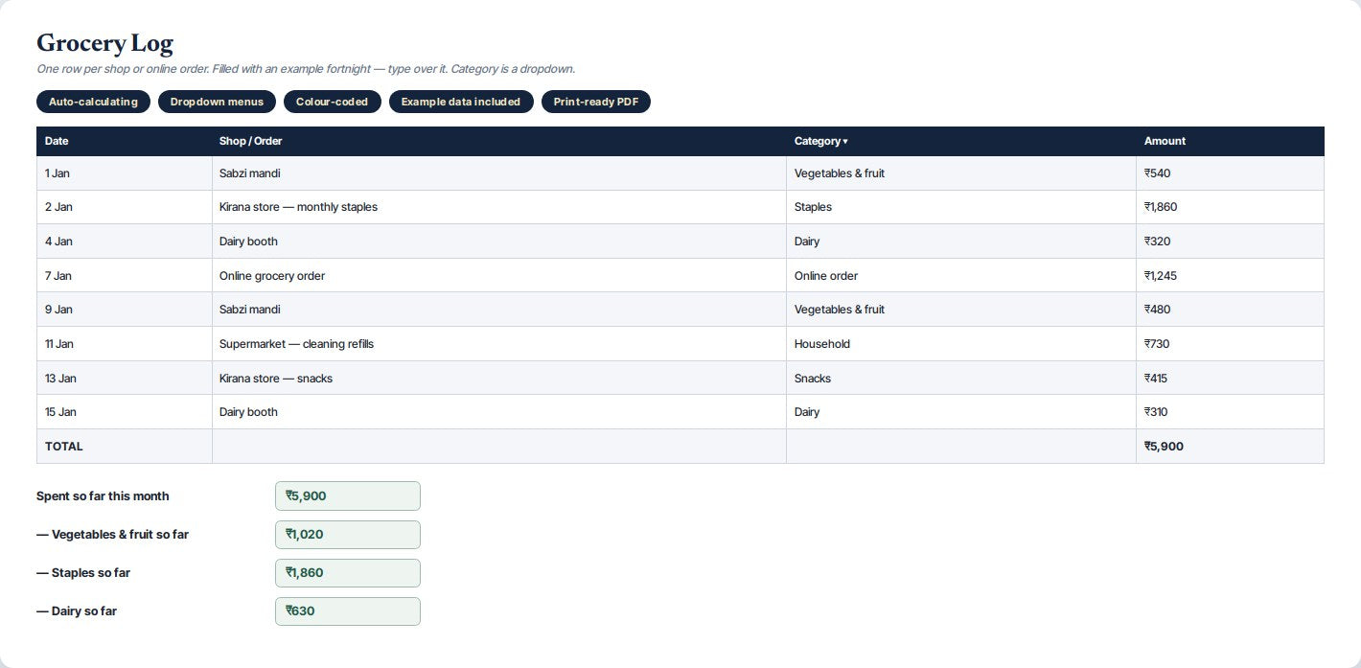
Task: Click the subtitle beginning One row per shop
Action: 306,69
